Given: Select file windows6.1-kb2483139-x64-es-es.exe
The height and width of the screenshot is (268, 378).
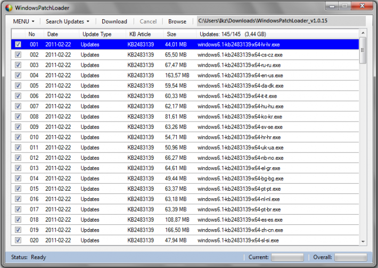Looking at the screenshot, I should coord(240,220).
